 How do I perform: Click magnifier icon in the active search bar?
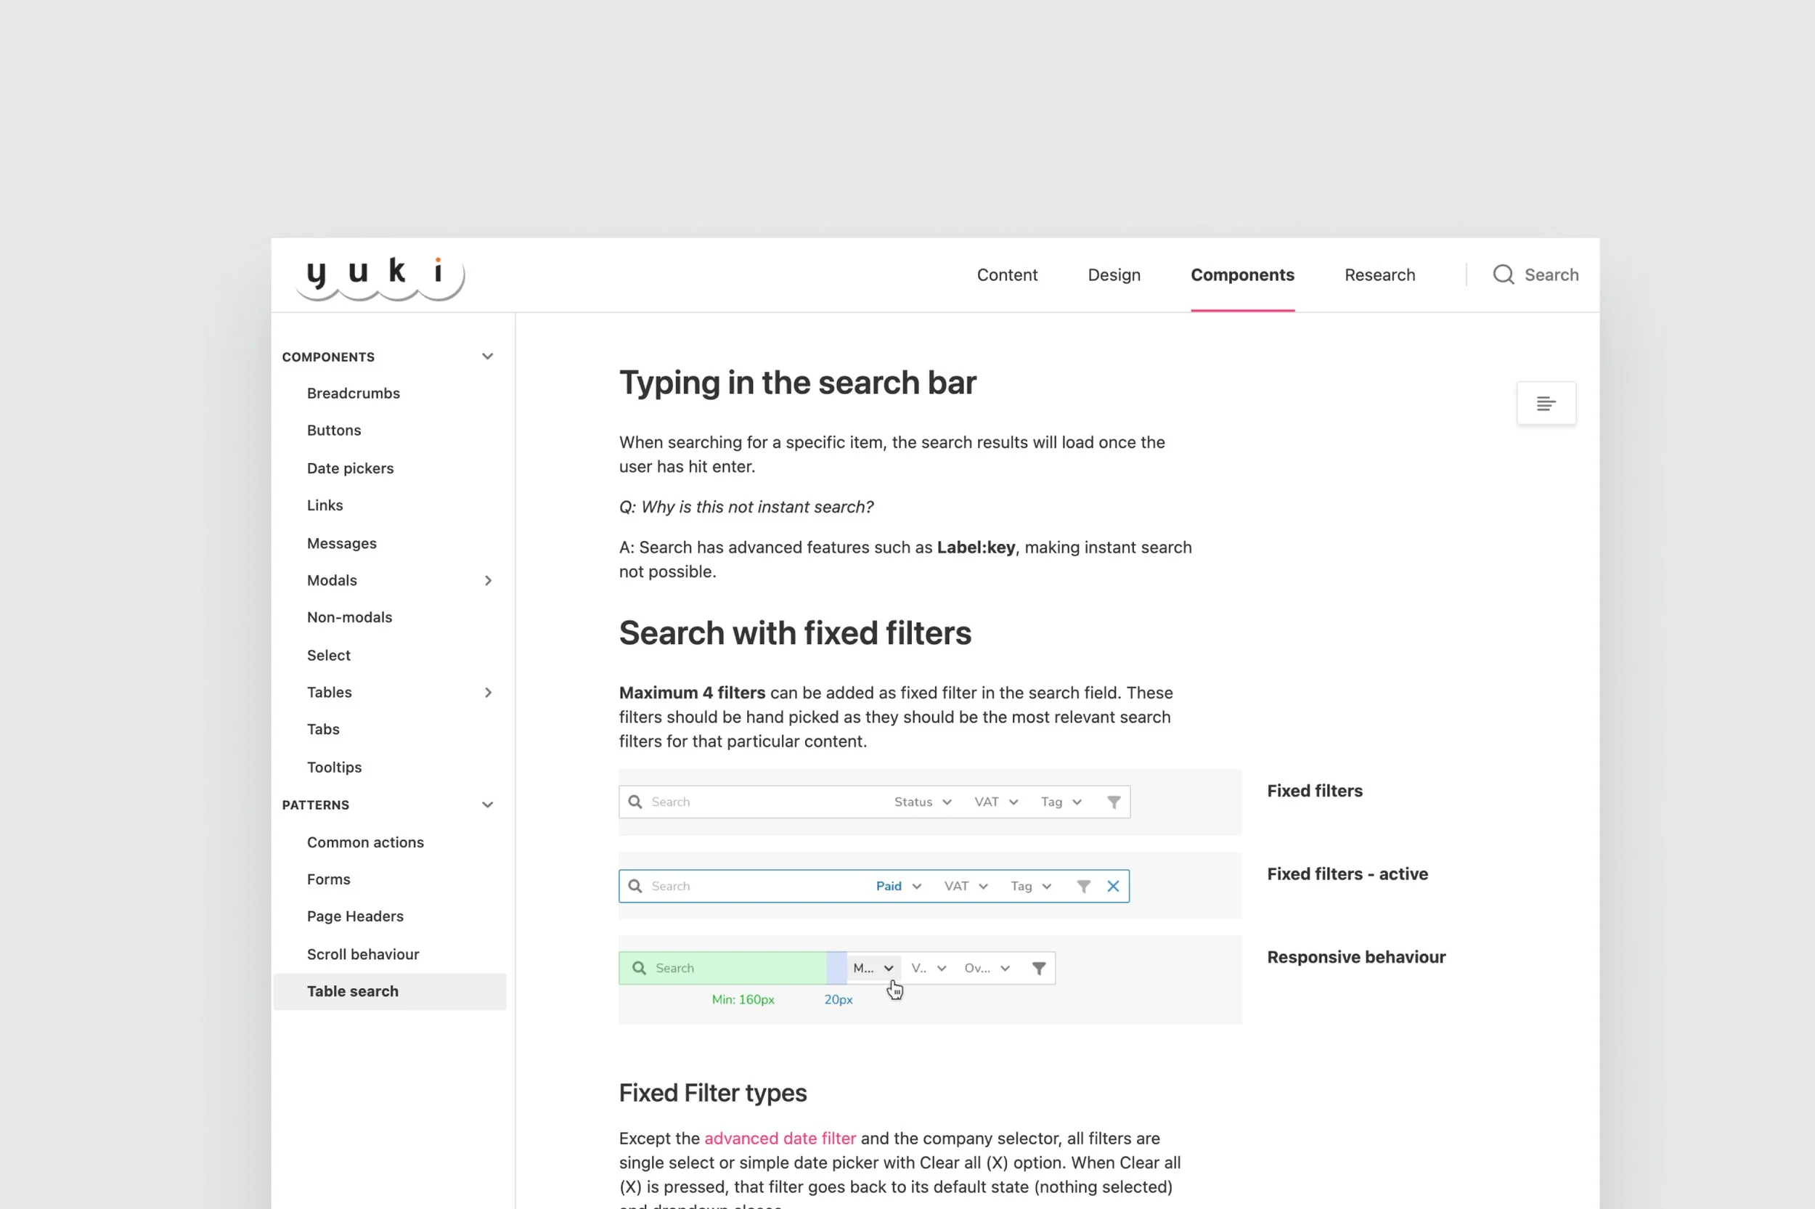click(x=635, y=886)
